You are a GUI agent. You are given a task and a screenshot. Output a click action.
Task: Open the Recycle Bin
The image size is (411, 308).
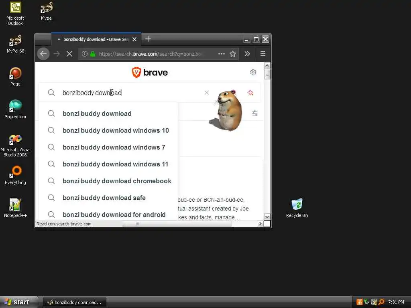[x=297, y=208]
